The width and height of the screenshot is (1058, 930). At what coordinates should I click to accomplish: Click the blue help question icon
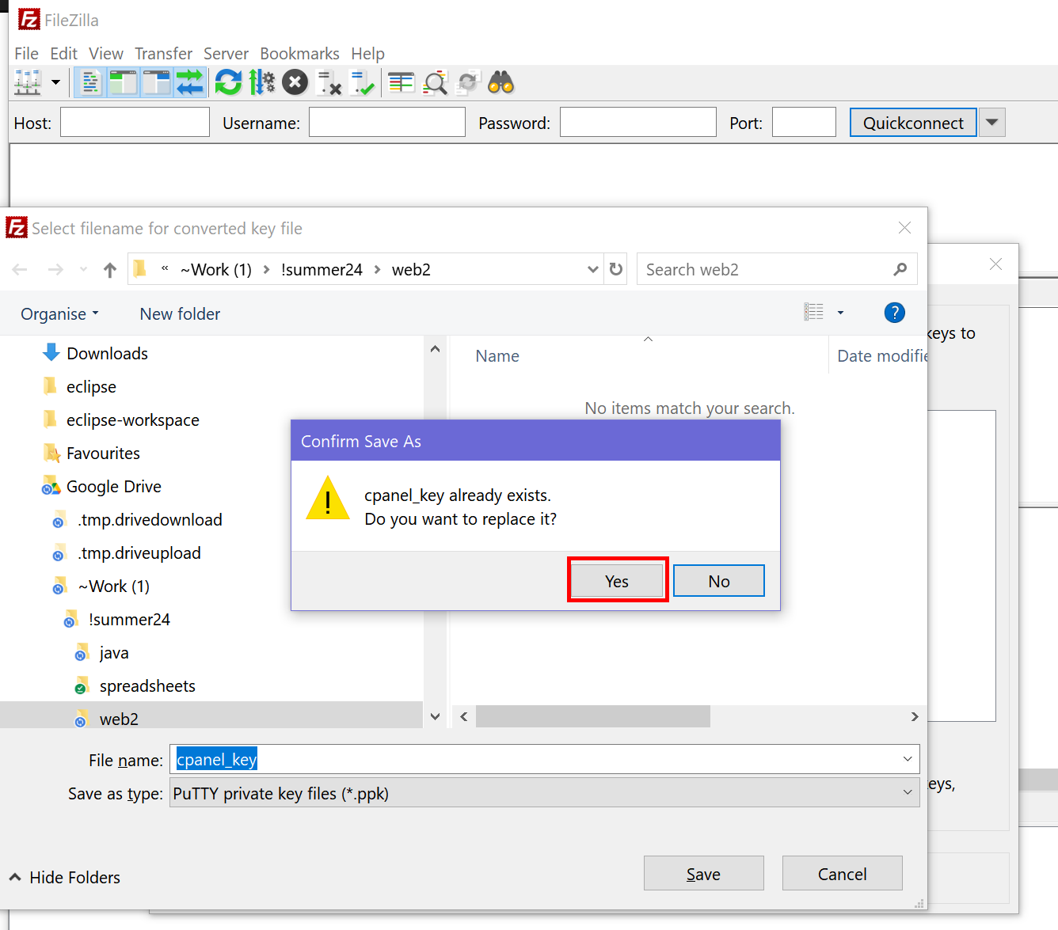(x=894, y=313)
